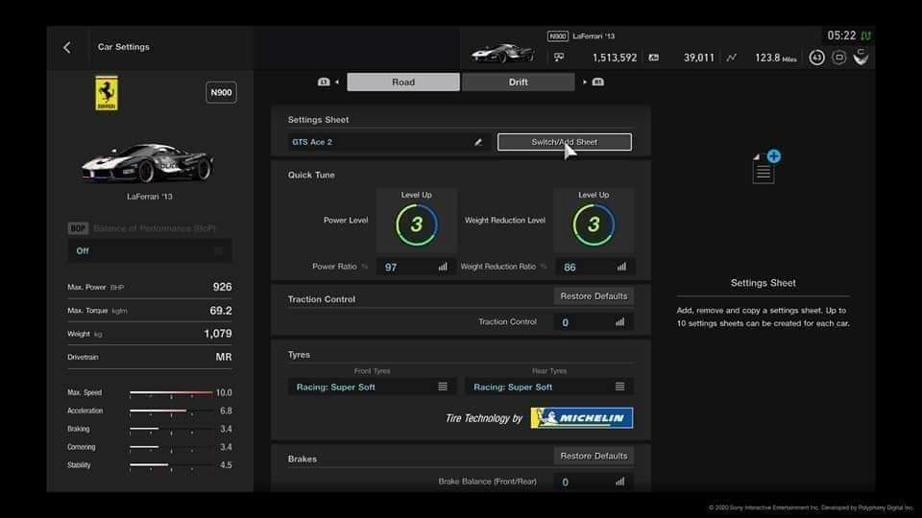Click the L1 shoulder icon left of Road tab

[x=324, y=82]
